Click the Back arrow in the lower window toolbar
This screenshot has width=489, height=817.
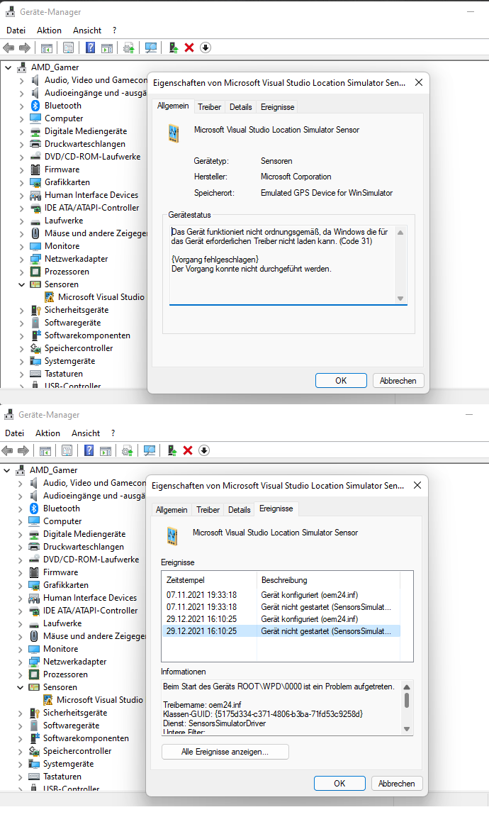pos(7,451)
